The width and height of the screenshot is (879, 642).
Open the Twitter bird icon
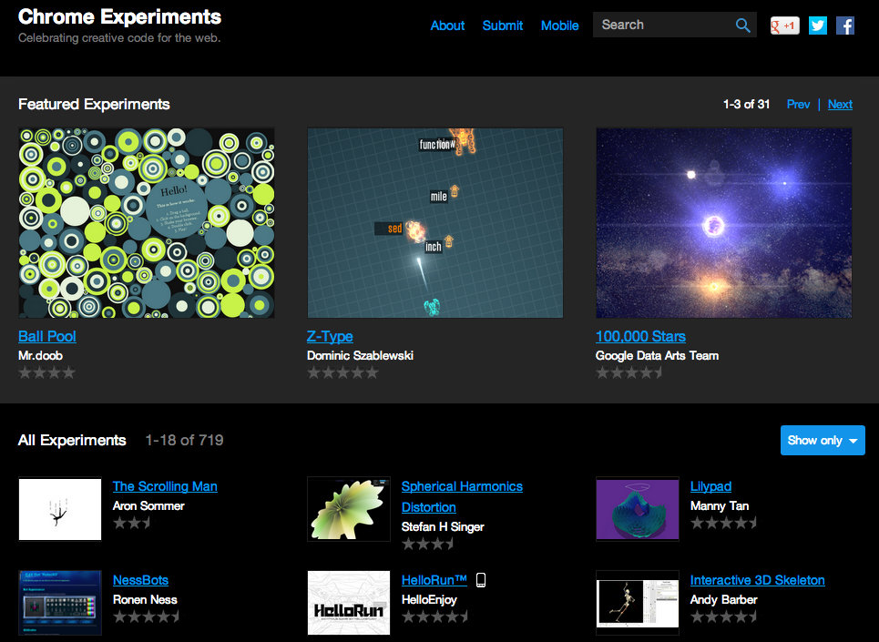coord(817,25)
